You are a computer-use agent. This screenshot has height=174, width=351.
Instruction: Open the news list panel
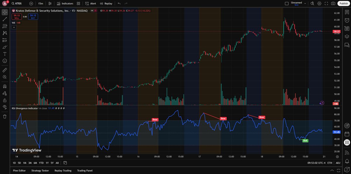pyautogui.click(x=347, y=28)
